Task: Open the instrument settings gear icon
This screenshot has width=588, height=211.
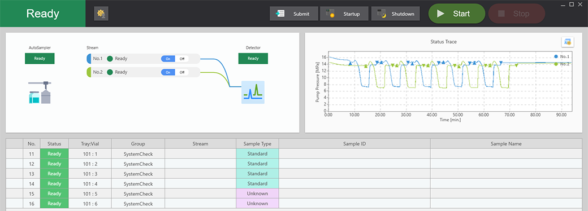Action: (101, 14)
